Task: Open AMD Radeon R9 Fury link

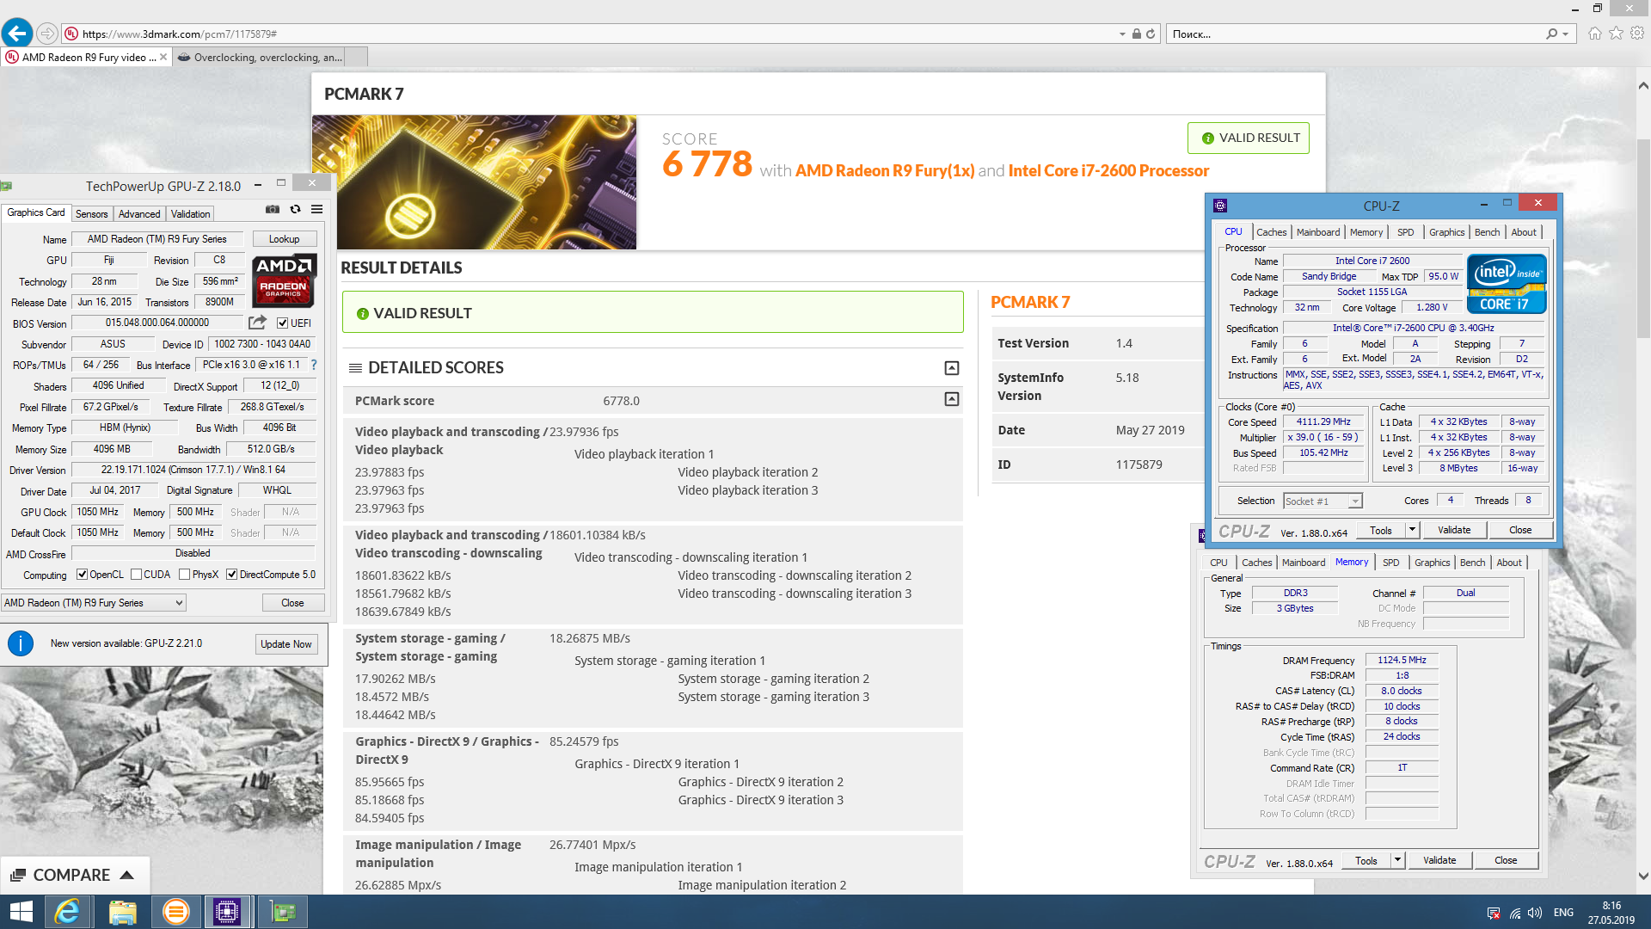Action: (x=885, y=170)
